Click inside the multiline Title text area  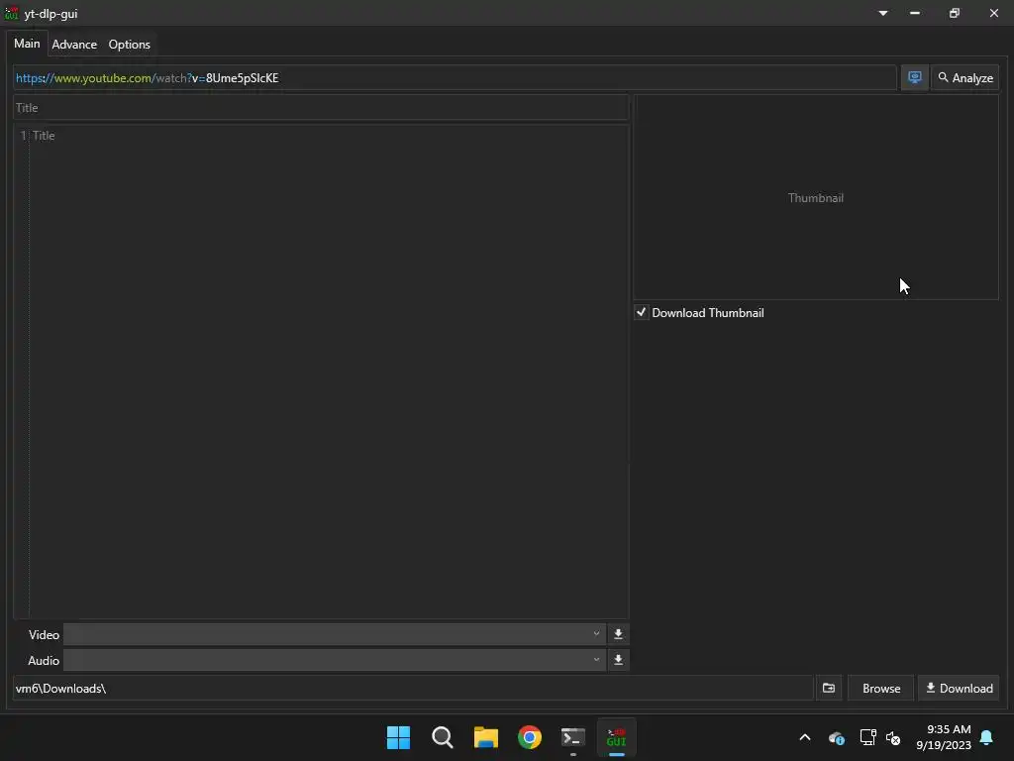pos(321,372)
